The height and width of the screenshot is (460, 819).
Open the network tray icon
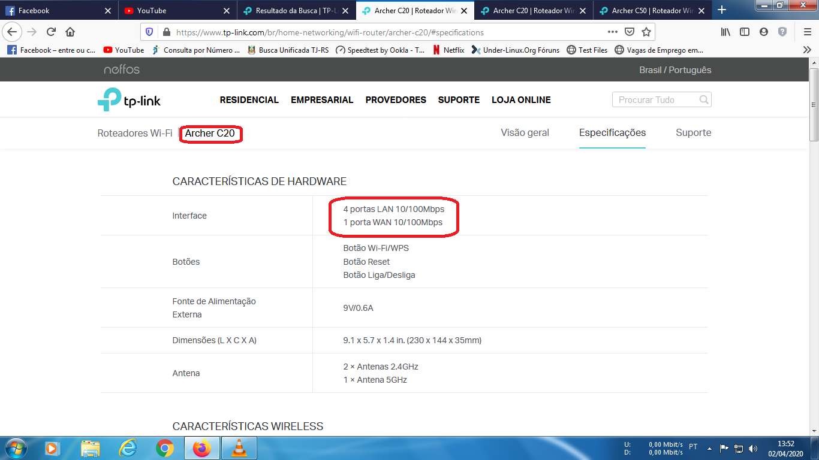tap(739, 448)
